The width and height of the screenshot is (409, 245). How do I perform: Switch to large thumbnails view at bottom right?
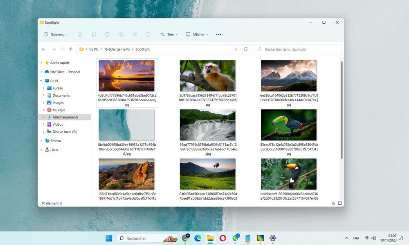pos(340,203)
